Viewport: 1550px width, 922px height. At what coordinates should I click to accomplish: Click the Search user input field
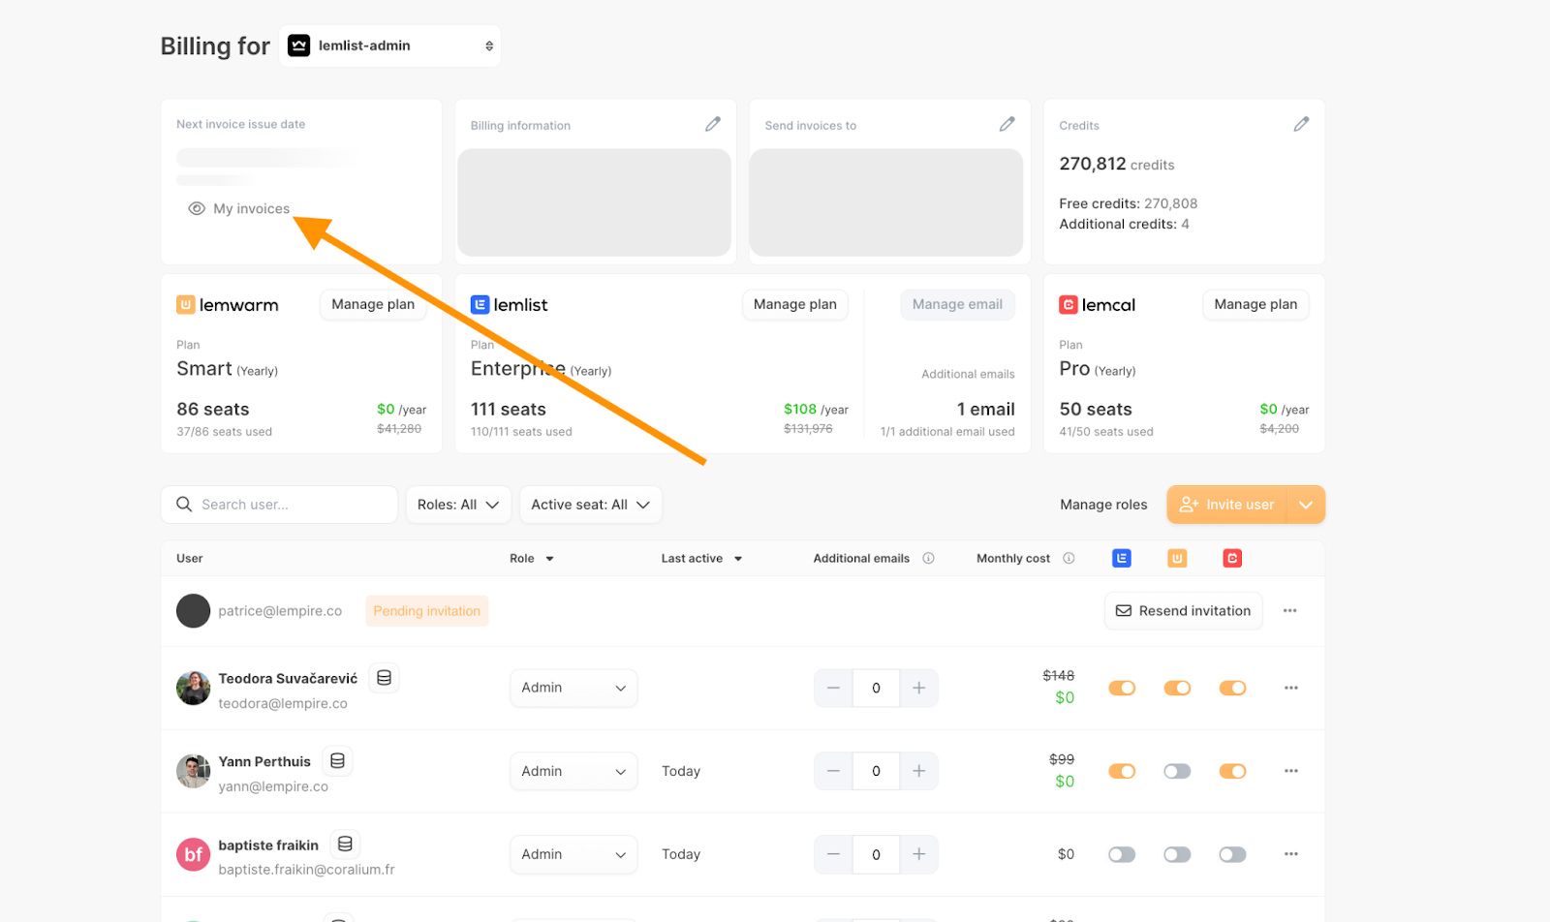(291, 505)
